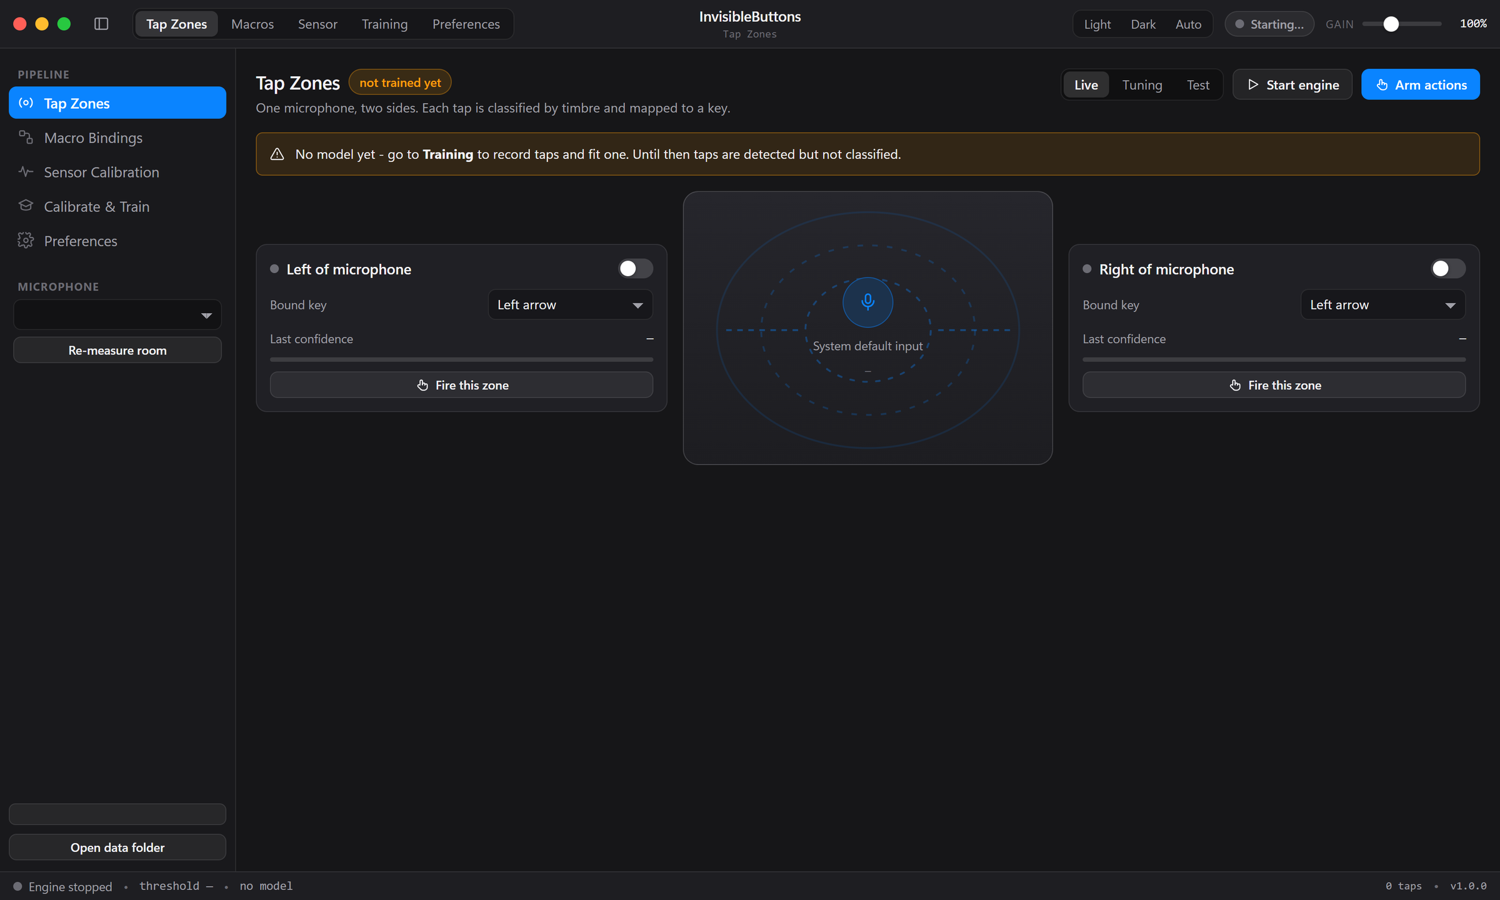1500x900 pixels.
Task: Click the v1.0.0 version label
Action: tap(1468, 886)
